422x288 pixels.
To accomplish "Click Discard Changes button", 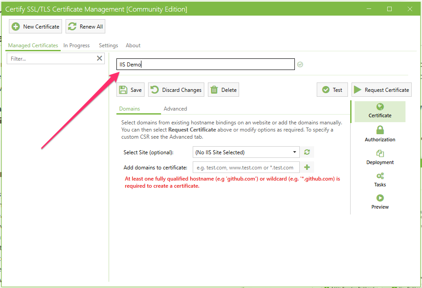I will point(176,90).
